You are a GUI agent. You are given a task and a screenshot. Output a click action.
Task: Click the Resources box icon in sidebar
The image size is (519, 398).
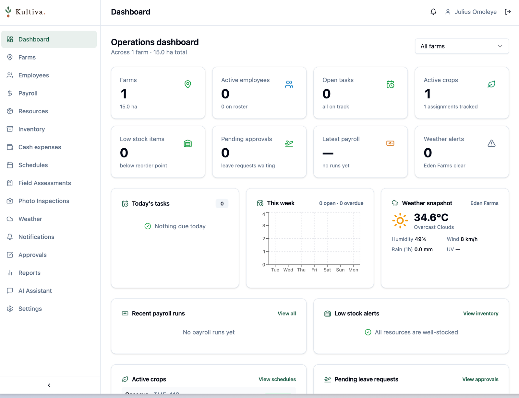10,111
